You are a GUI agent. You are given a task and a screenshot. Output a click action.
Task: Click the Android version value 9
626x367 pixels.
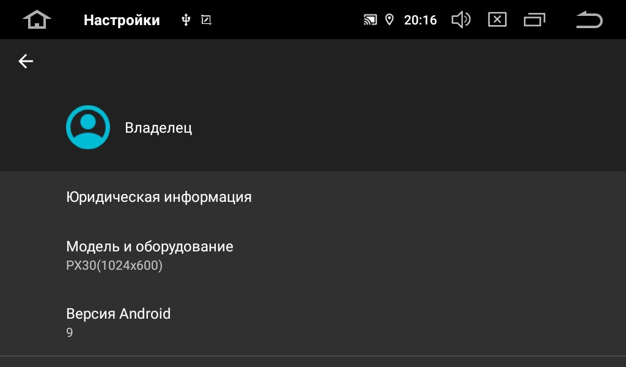[70, 332]
